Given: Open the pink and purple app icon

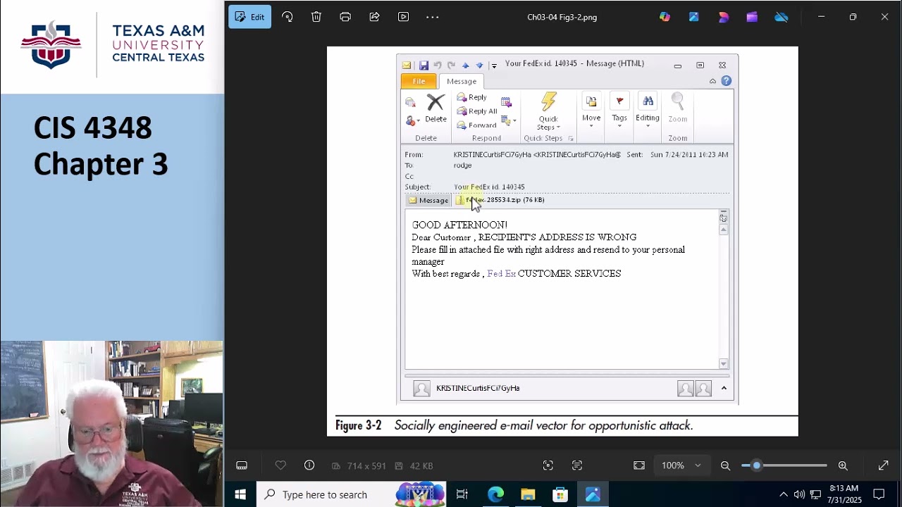Looking at the screenshot, I should pyautogui.click(x=724, y=17).
